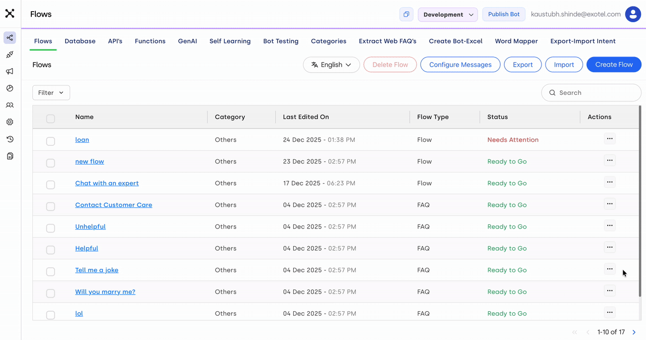
Task: Expand the Filter dropdown
Action: click(x=51, y=93)
